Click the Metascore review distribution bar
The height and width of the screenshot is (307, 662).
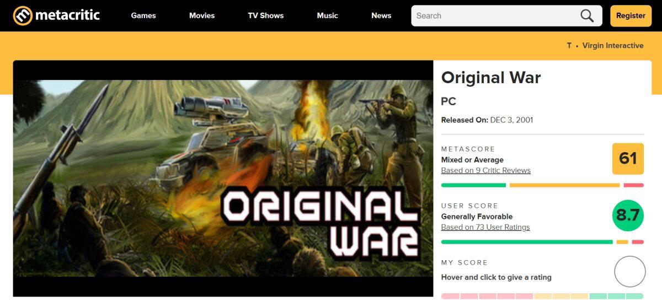pos(542,185)
